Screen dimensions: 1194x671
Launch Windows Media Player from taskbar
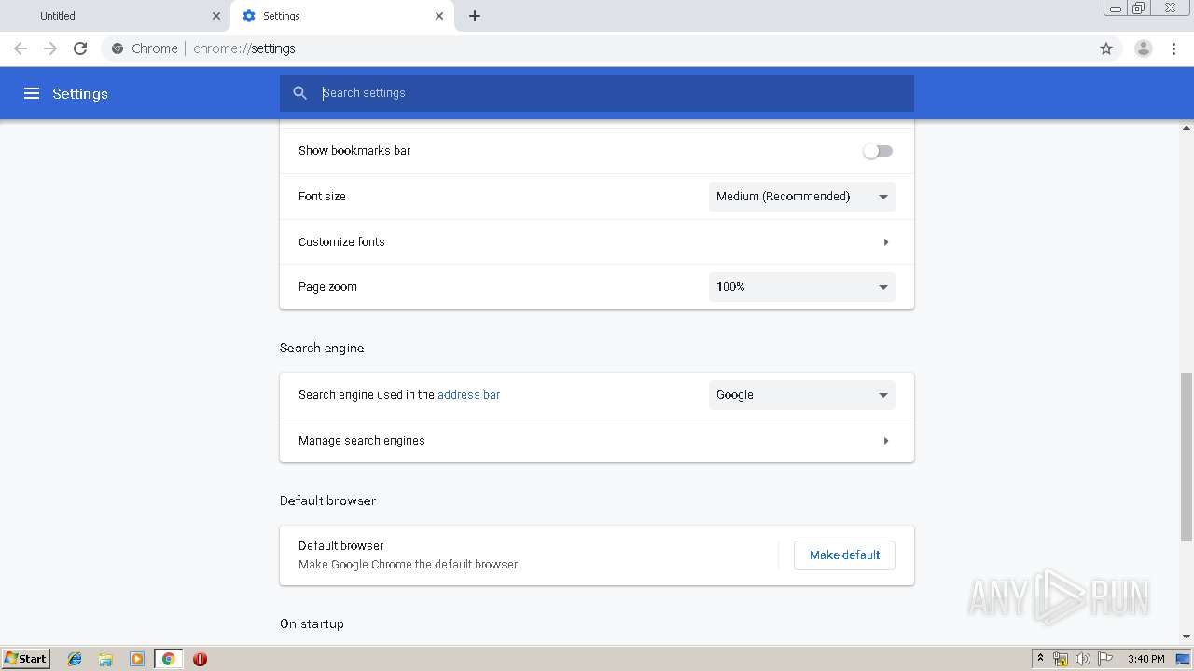(137, 659)
